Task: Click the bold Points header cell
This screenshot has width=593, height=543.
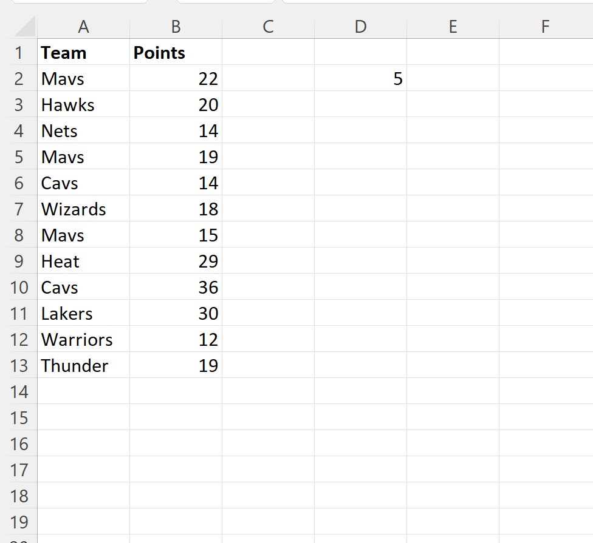Action: point(176,52)
